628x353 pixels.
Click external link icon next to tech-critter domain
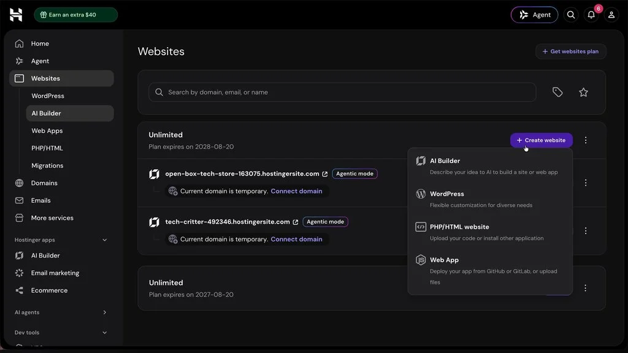pos(296,222)
